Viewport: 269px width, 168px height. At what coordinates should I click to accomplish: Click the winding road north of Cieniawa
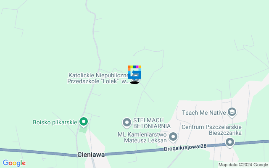98,51
